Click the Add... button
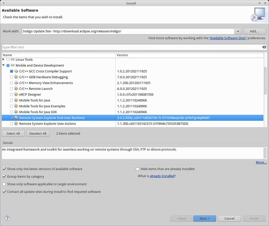 pyautogui.click(x=254, y=31)
